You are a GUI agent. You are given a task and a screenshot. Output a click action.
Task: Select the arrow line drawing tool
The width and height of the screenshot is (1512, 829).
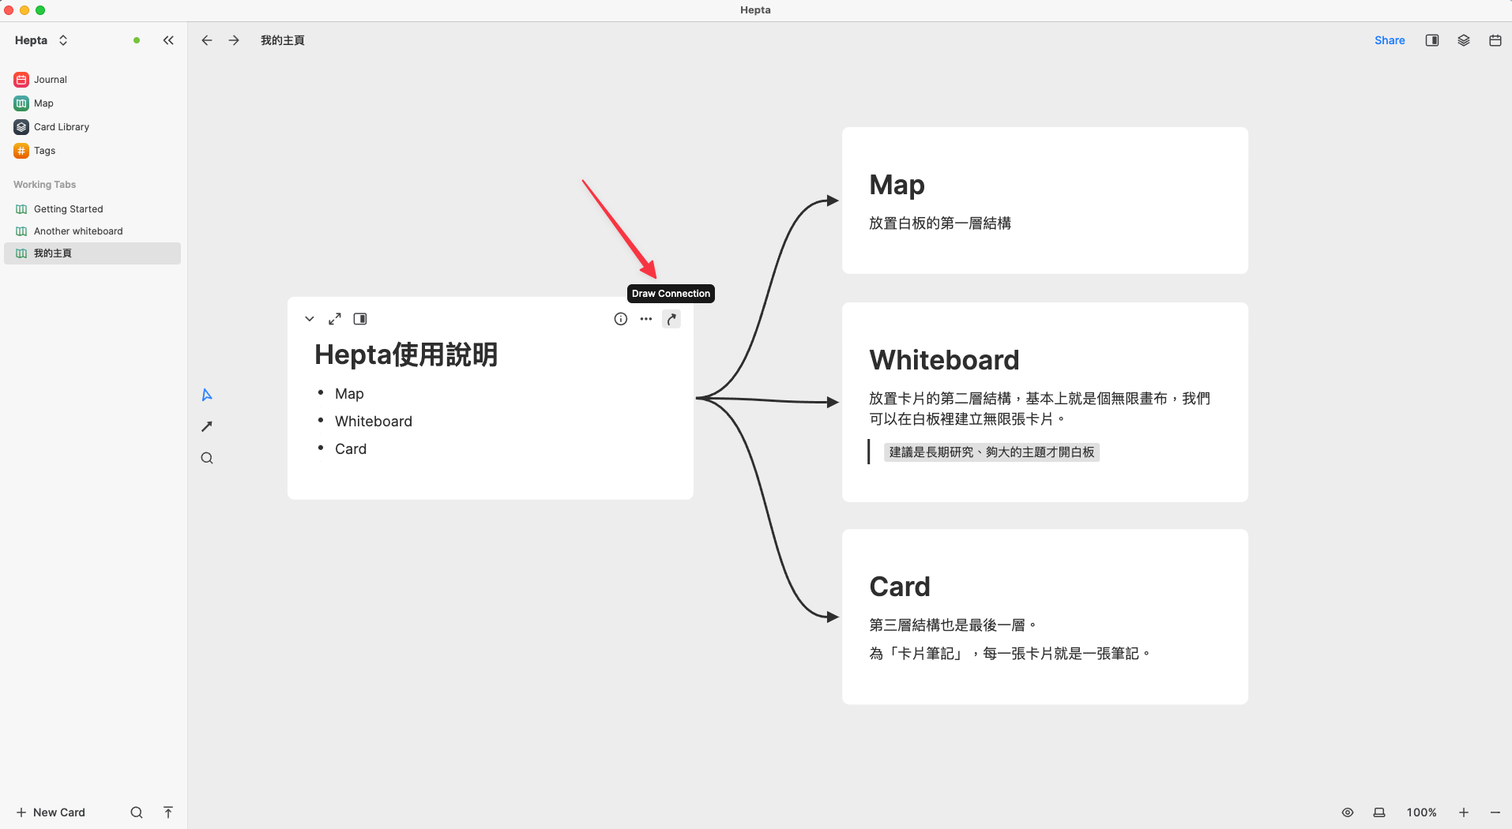pyautogui.click(x=207, y=426)
